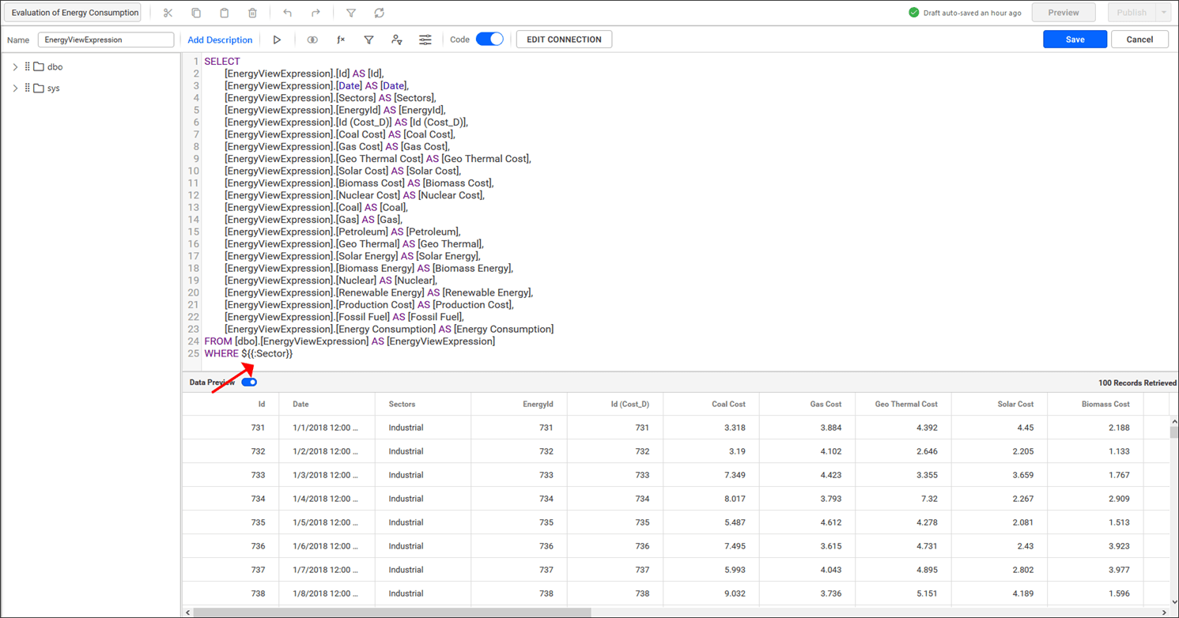Screen dimensions: 1179x618
Task: Expand the sys folder
Action: pos(16,88)
